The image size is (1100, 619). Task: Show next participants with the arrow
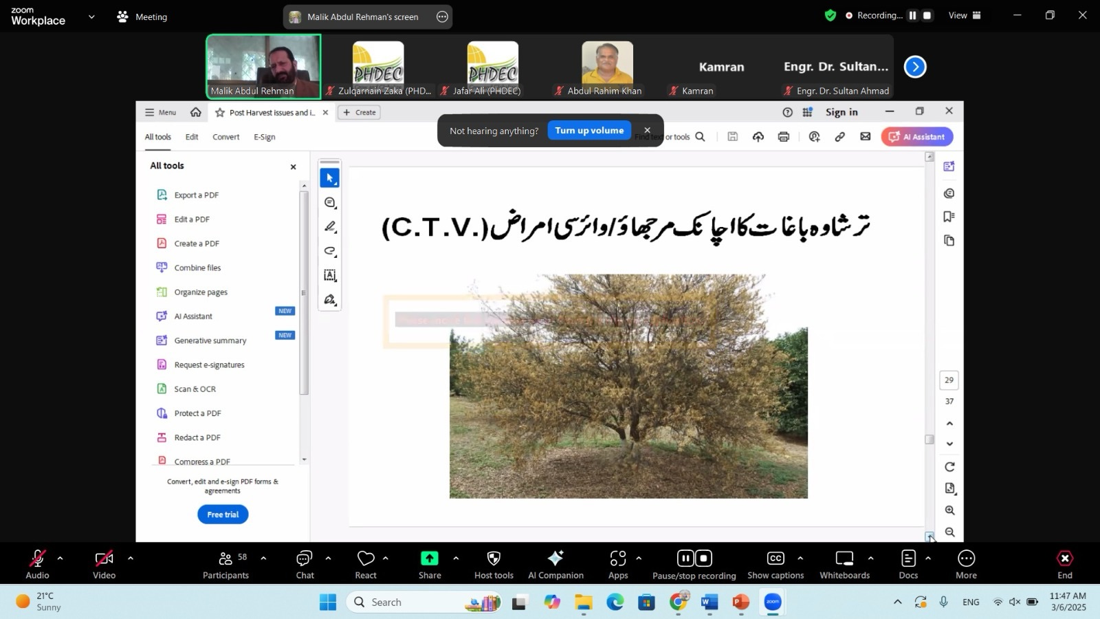click(x=914, y=67)
